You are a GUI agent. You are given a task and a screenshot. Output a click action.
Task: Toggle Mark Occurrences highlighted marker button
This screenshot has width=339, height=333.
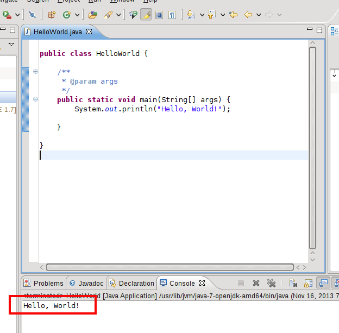[x=146, y=15]
